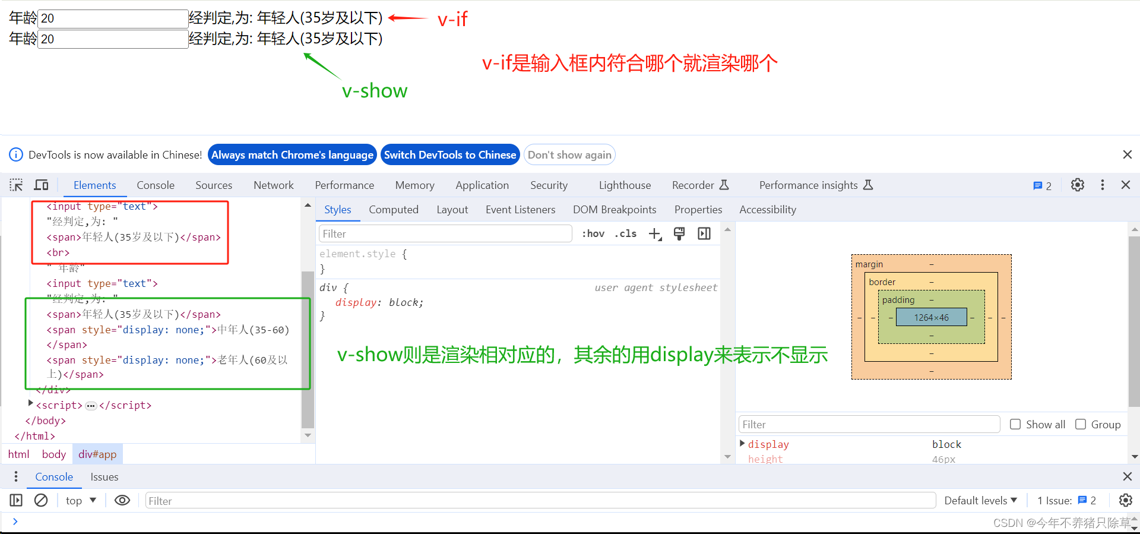This screenshot has height=534, width=1140.
Task: Select the closing body tag node
Action: point(46,421)
